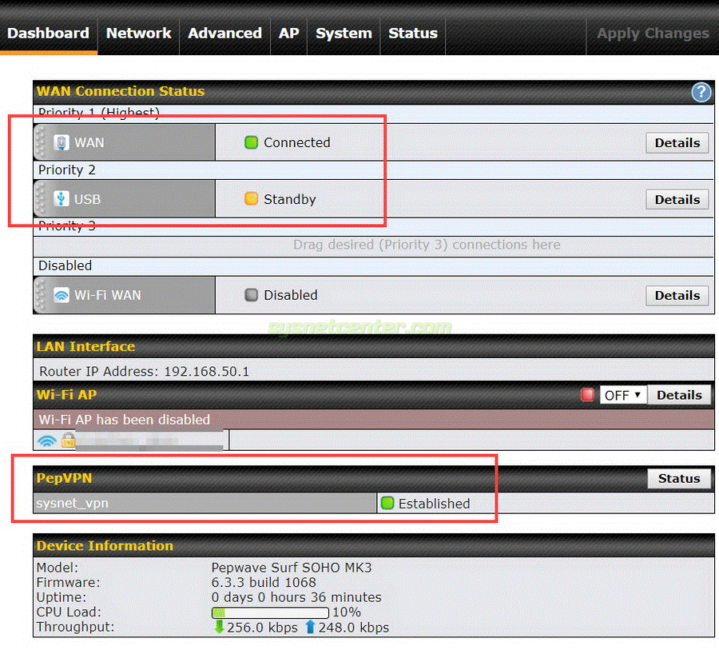Click the CPU Load progress bar
719x650 pixels.
click(x=270, y=612)
